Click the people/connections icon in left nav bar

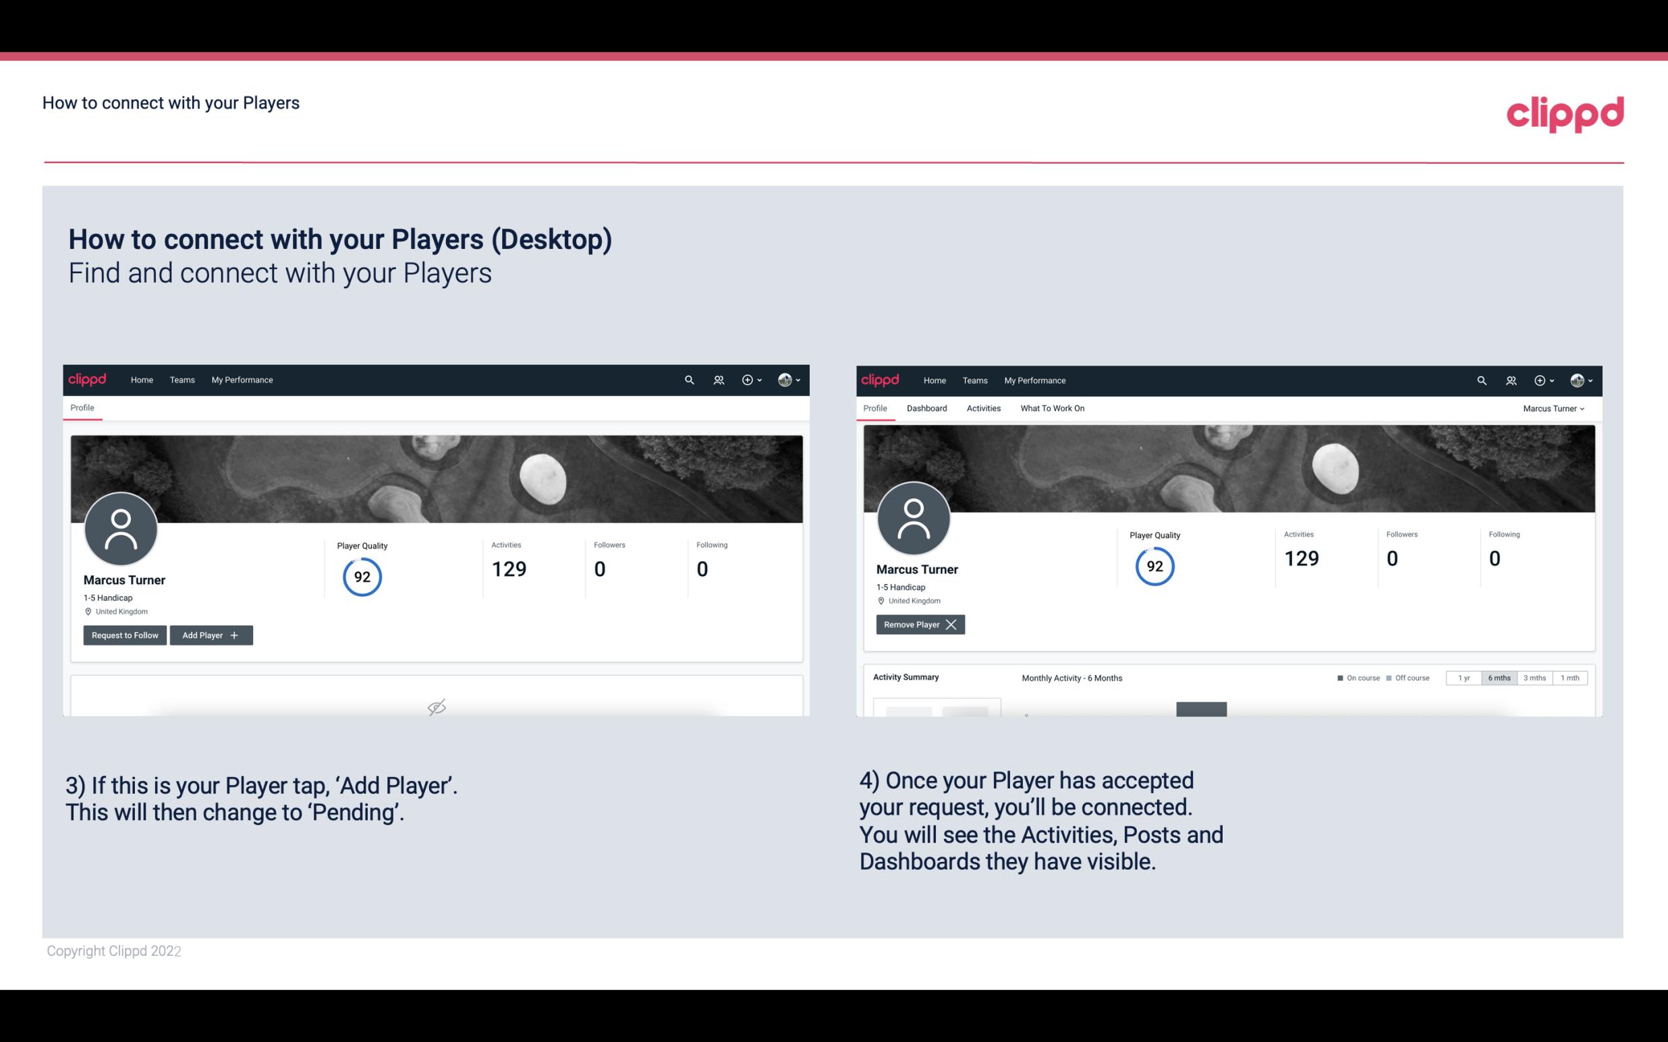[x=717, y=380]
